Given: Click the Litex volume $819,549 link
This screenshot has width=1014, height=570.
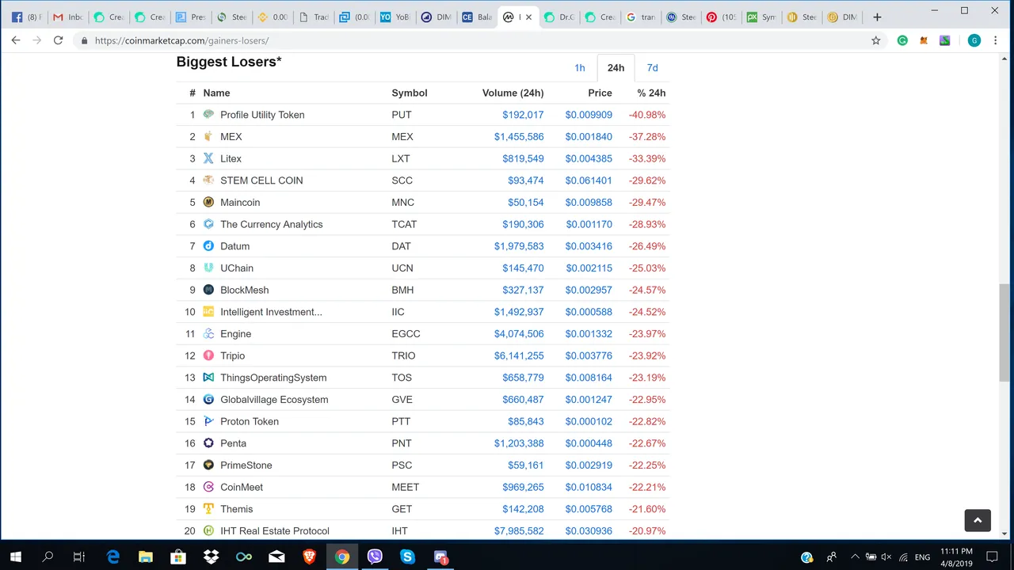Looking at the screenshot, I should point(523,158).
